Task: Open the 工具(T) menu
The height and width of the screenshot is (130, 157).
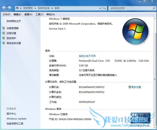Action: [39, 14]
